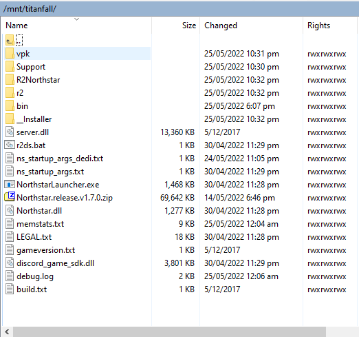Click the memstats.txt file icon
Image resolution: width=359 pixels, height=337 pixels.
pos(10,224)
